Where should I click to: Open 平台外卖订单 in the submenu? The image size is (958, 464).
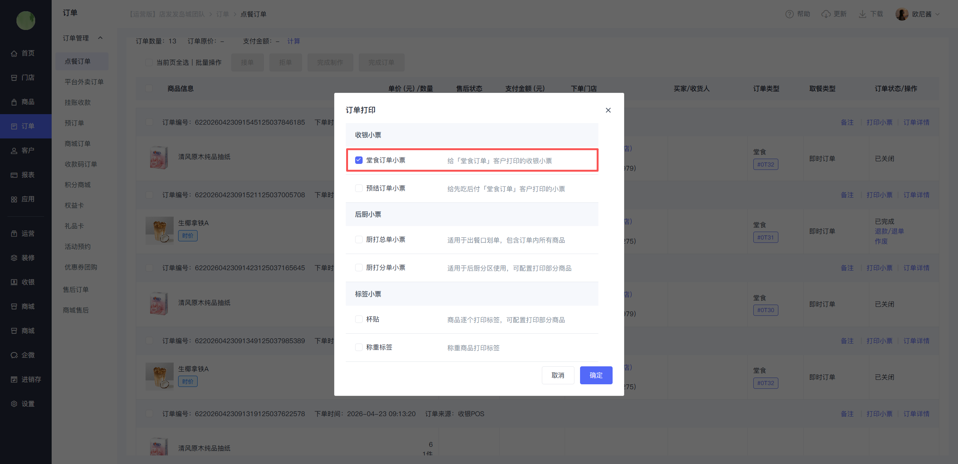point(84,82)
